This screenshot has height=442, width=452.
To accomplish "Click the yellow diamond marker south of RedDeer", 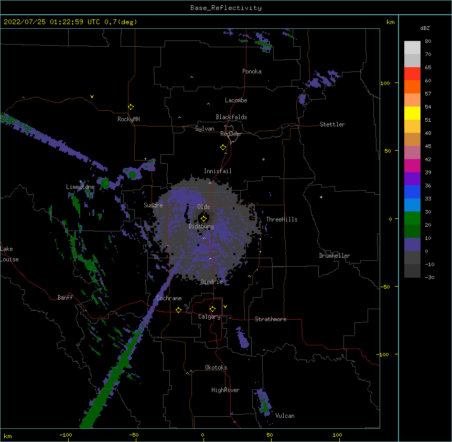I will [x=223, y=148].
